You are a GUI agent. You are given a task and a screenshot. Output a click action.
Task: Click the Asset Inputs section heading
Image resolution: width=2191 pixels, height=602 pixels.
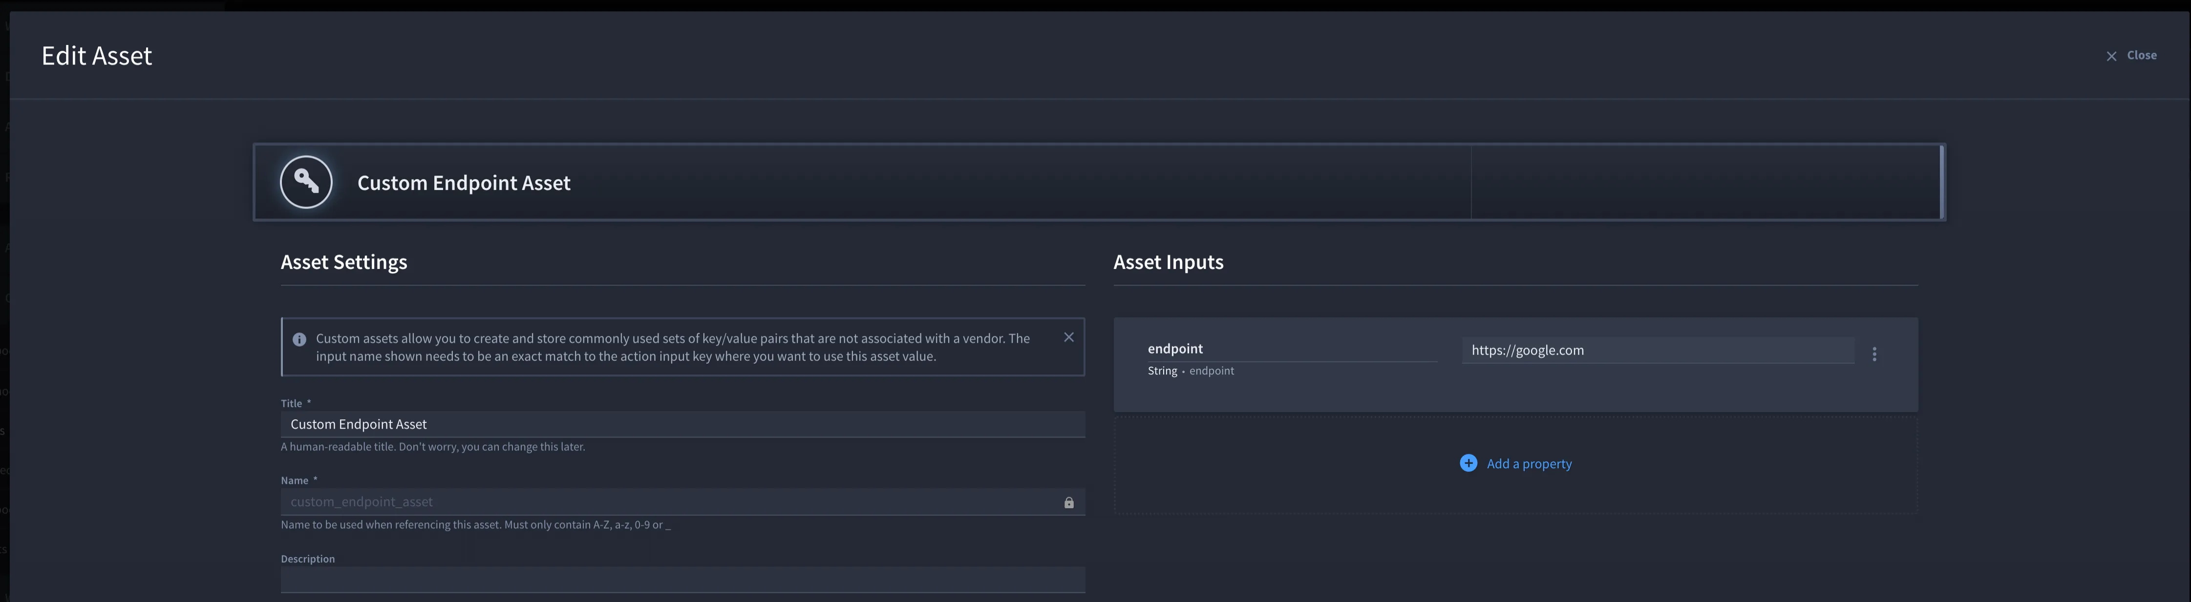click(x=1168, y=262)
